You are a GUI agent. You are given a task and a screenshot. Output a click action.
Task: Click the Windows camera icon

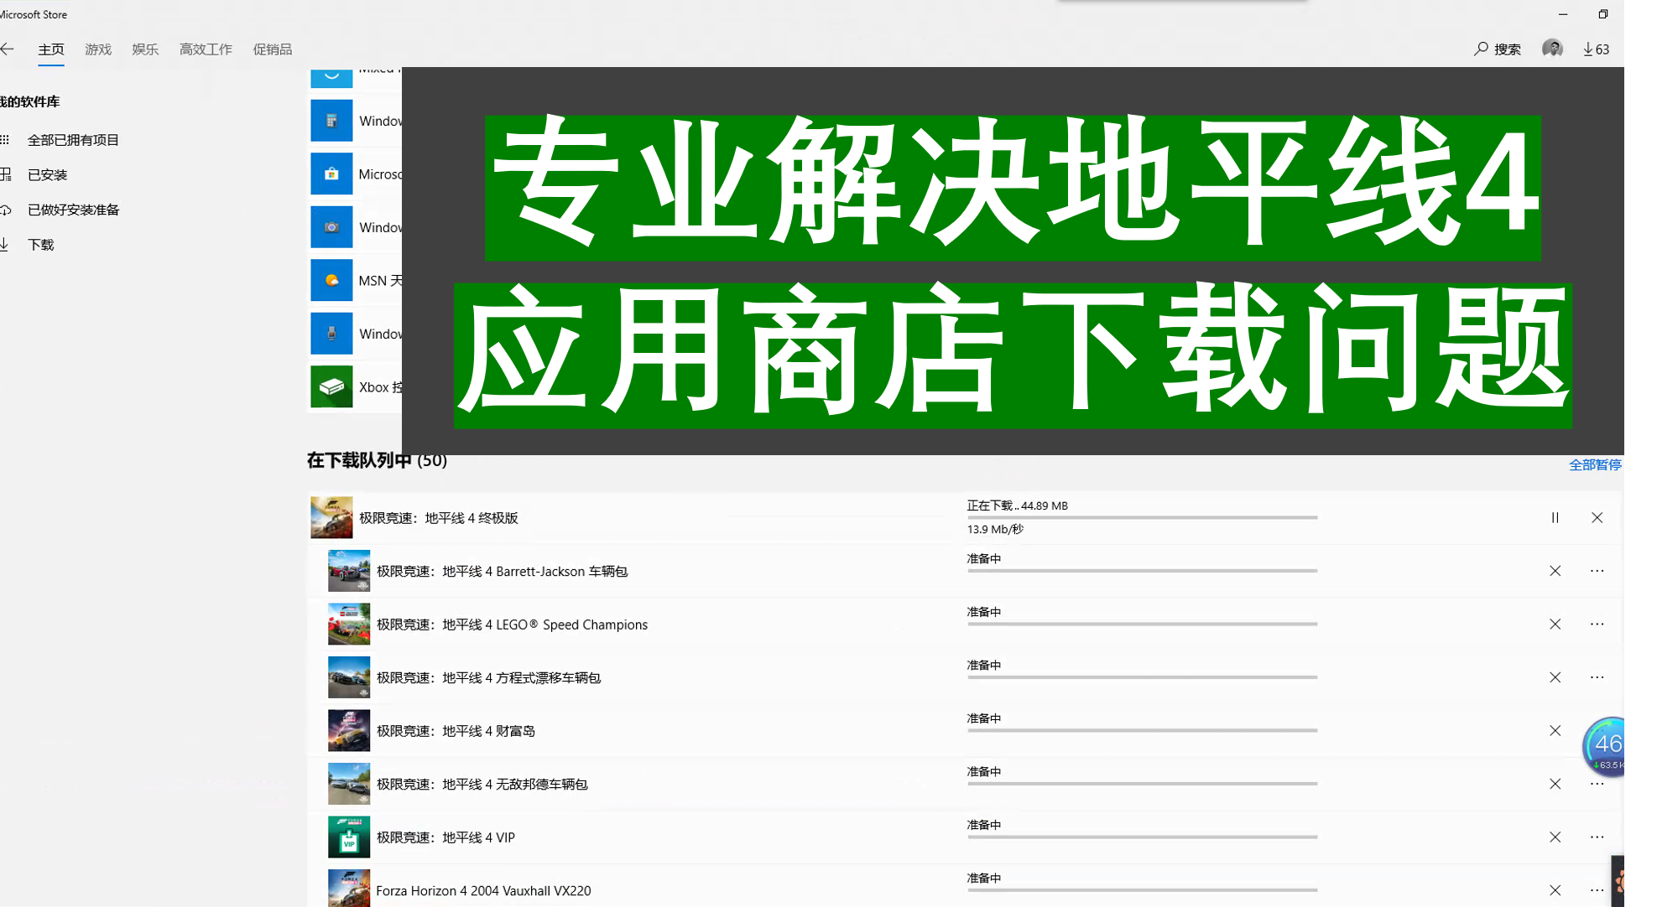331,227
